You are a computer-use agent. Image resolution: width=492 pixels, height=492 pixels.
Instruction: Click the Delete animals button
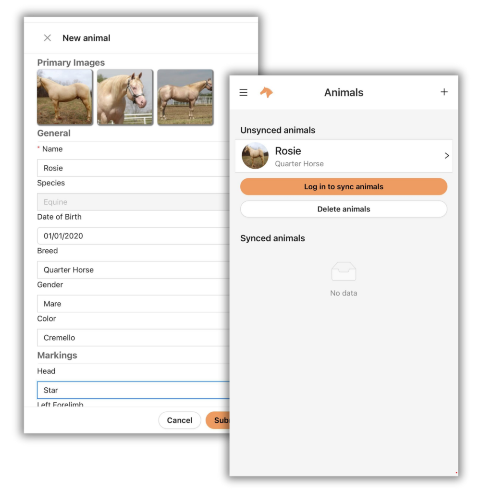click(x=344, y=209)
